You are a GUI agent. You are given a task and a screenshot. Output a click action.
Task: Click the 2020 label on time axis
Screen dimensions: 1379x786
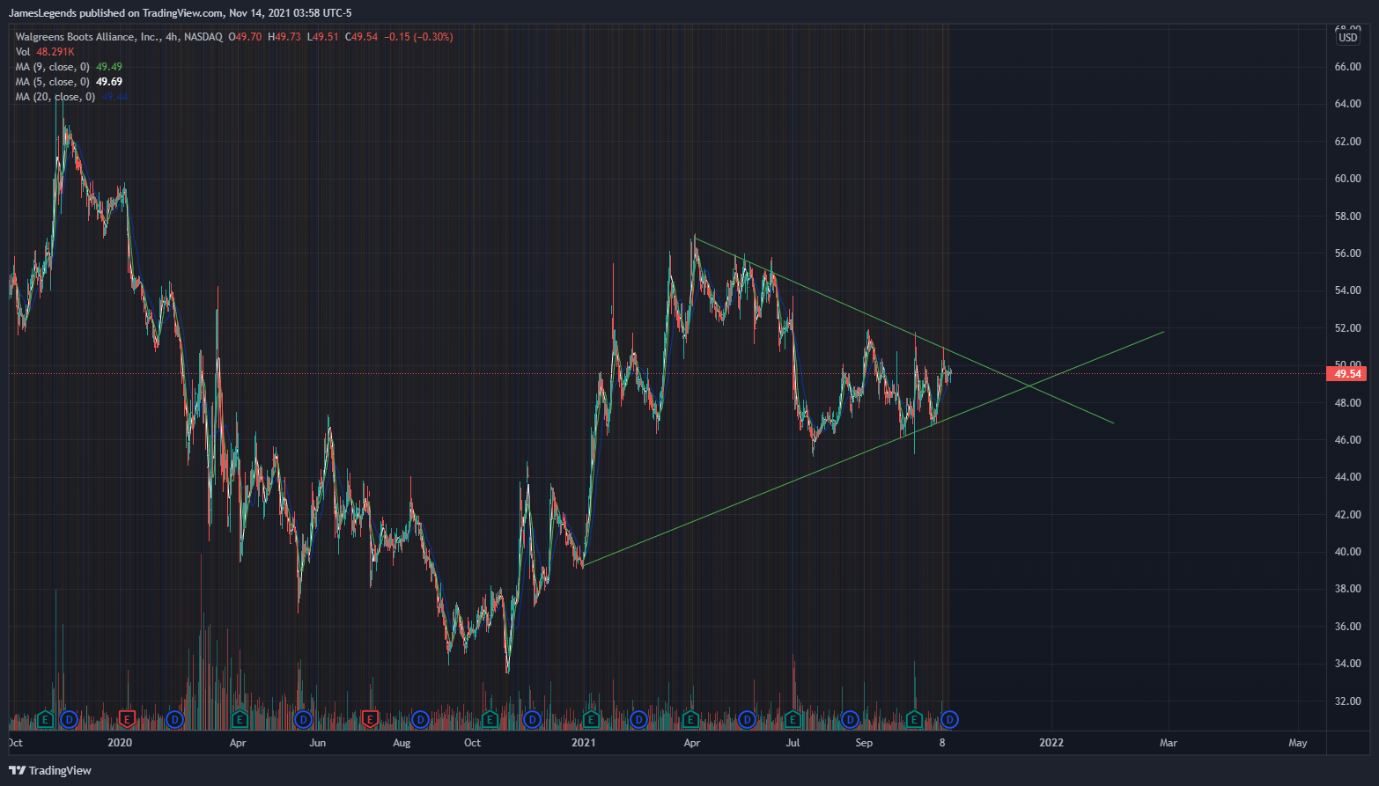coord(119,743)
